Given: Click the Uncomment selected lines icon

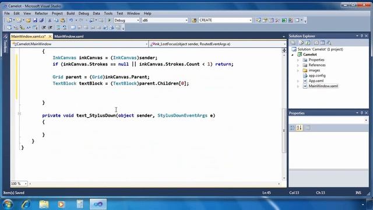Looking at the screenshot, I should pos(65,27).
